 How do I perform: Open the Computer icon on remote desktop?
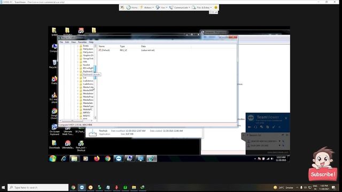coord(54,48)
